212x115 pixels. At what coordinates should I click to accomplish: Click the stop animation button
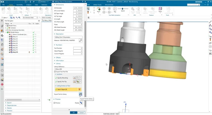click(x=109, y=9)
